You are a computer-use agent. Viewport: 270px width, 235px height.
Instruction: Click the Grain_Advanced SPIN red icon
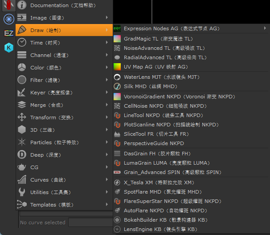pos(117,172)
